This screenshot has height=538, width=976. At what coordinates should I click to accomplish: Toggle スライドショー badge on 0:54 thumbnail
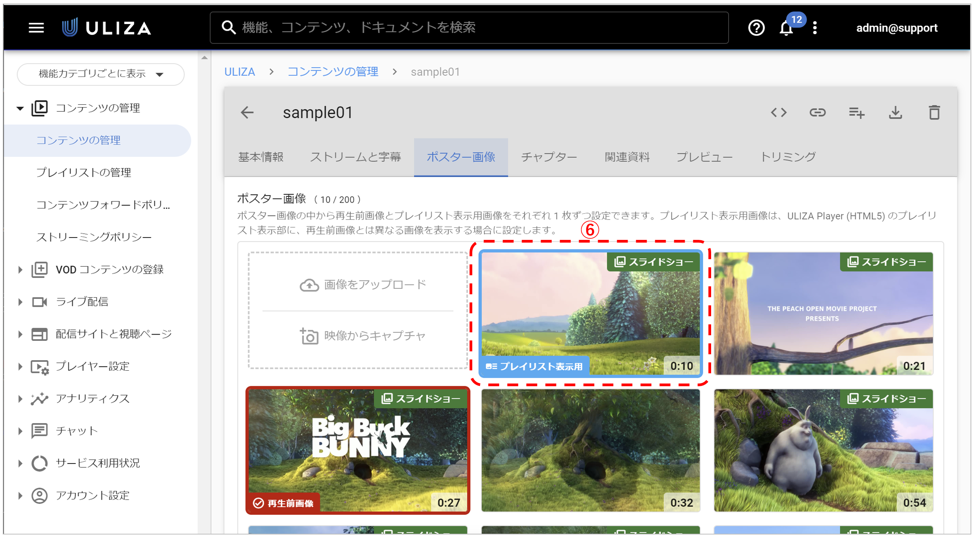click(x=886, y=399)
